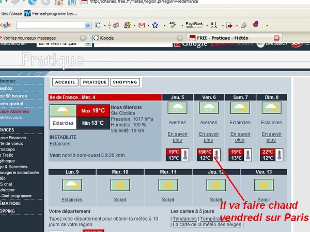This screenshot has height=232, width=310.
Task: Click the ACCUEIL button
Action: click(x=65, y=82)
